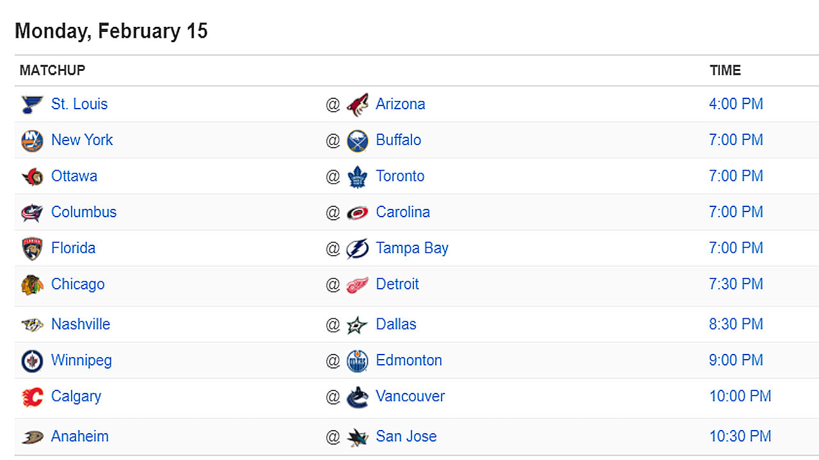Click the Arizona Coyotes logo icon

358,104
